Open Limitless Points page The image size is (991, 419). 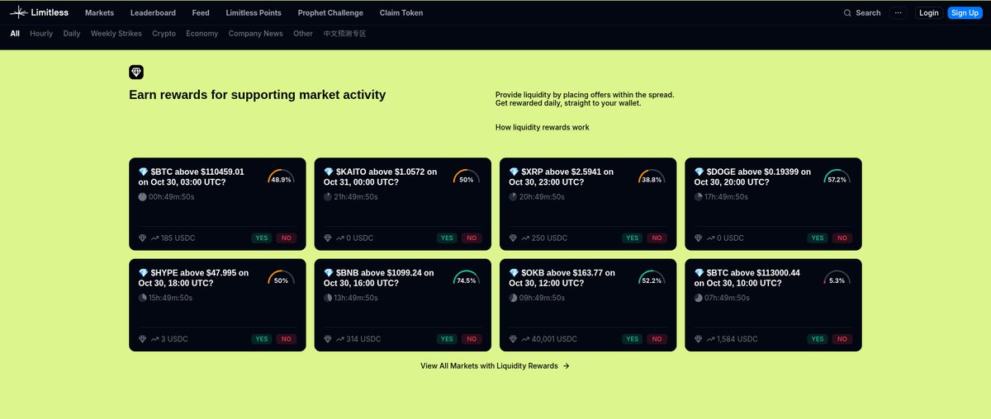click(254, 13)
